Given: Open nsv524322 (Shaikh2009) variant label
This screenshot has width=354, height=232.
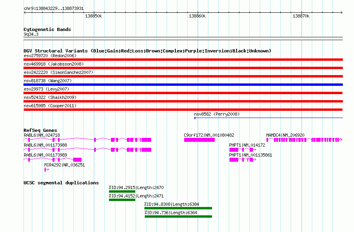Looking at the screenshot, I should click(x=50, y=97).
